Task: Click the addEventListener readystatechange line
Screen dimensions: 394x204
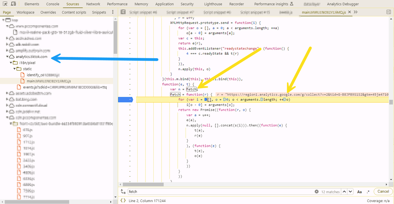Action: click(x=233, y=48)
